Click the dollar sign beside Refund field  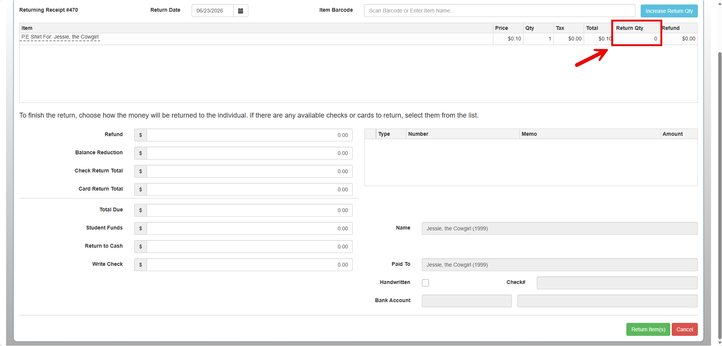point(141,135)
